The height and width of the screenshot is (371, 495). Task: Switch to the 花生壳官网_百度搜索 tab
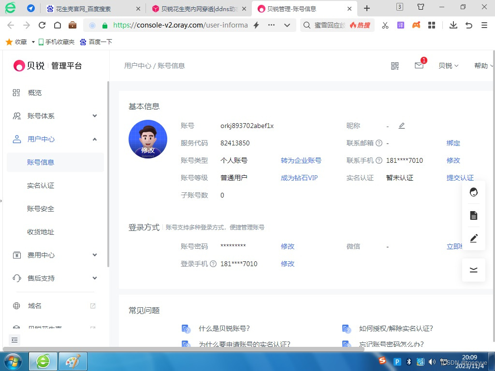[x=82, y=8]
